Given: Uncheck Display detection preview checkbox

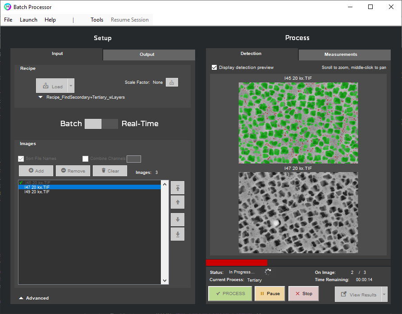Looking at the screenshot, I should [x=215, y=68].
